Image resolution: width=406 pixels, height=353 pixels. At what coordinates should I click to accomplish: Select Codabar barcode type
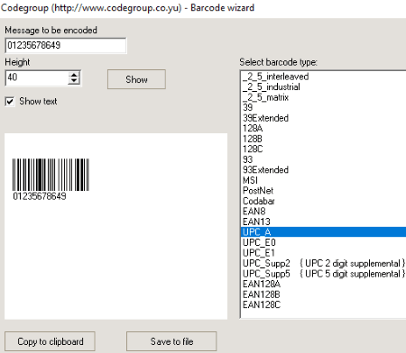(x=324, y=201)
